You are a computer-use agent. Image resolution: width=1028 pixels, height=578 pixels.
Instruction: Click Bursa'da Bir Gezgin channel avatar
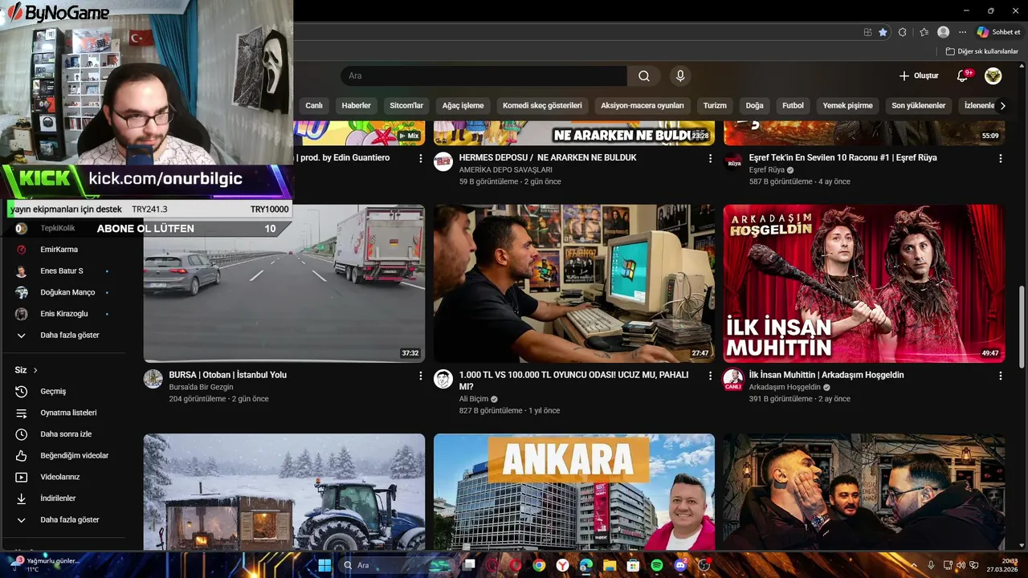153,379
